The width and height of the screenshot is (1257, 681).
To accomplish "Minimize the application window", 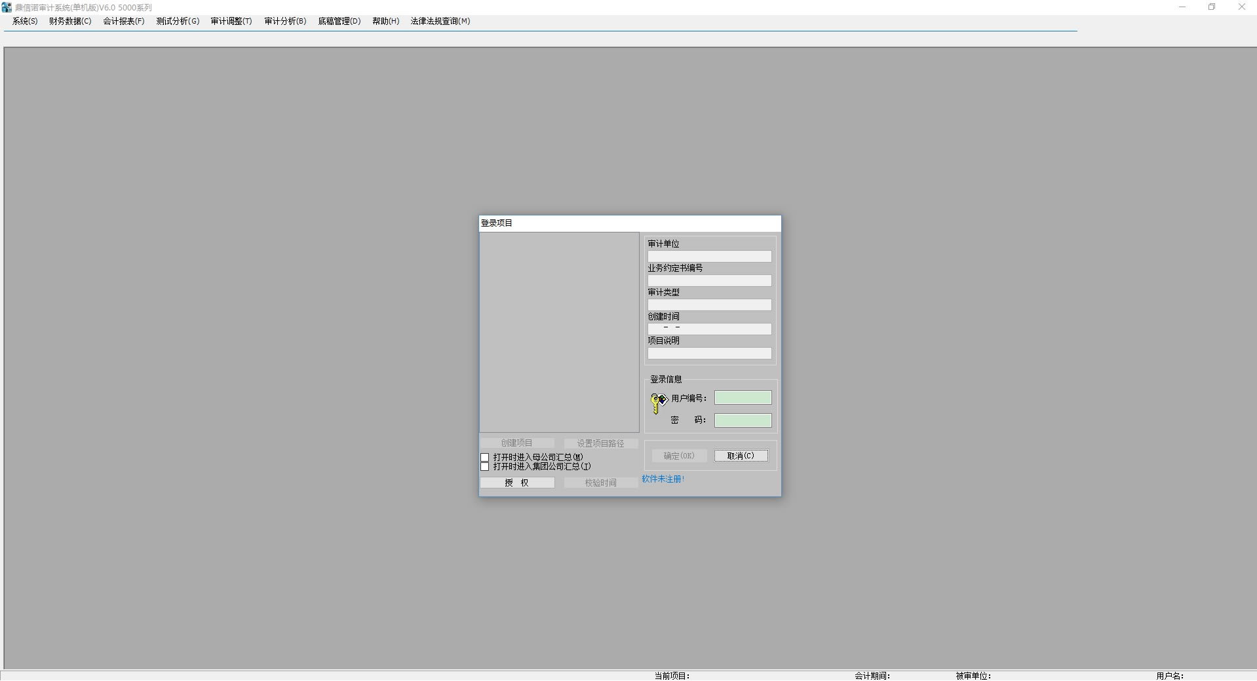I will (1182, 7).
